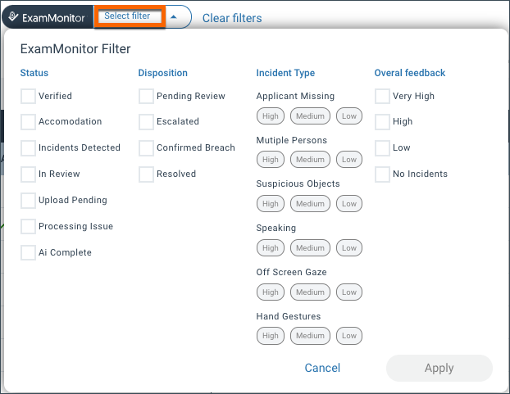Check the Ai Complete status checkbox
510x394 pixels.
(28, 252)
